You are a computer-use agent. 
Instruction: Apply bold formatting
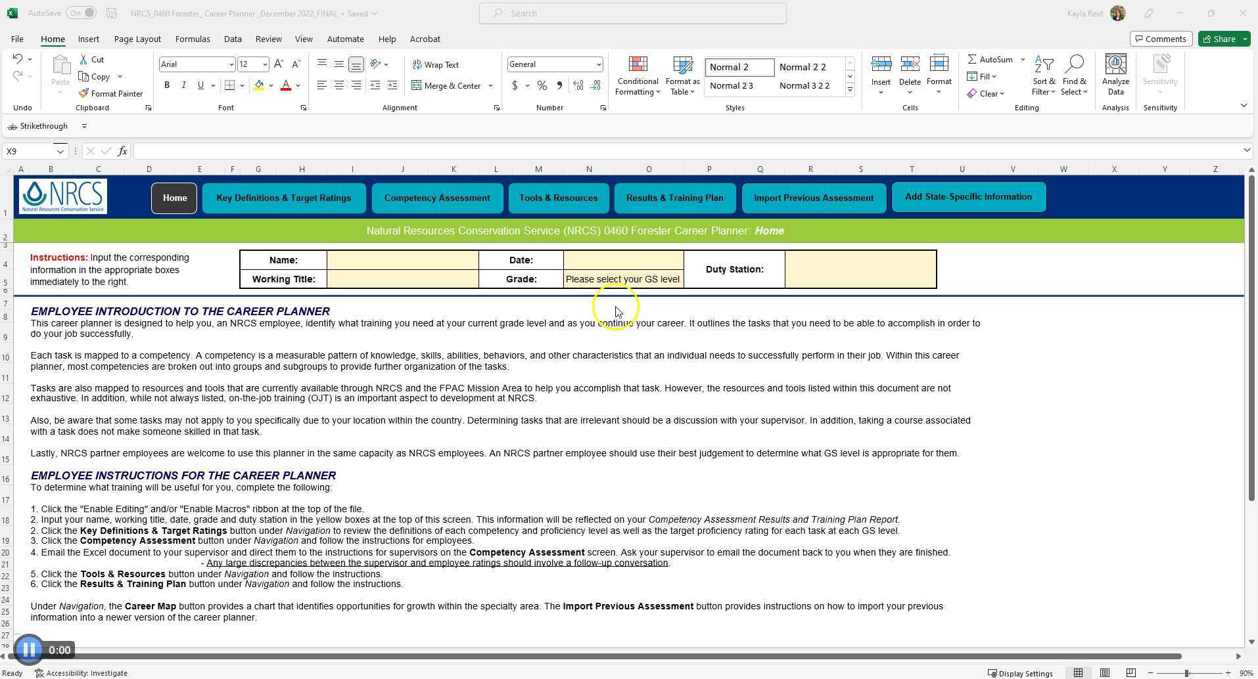tap(166, 85)
